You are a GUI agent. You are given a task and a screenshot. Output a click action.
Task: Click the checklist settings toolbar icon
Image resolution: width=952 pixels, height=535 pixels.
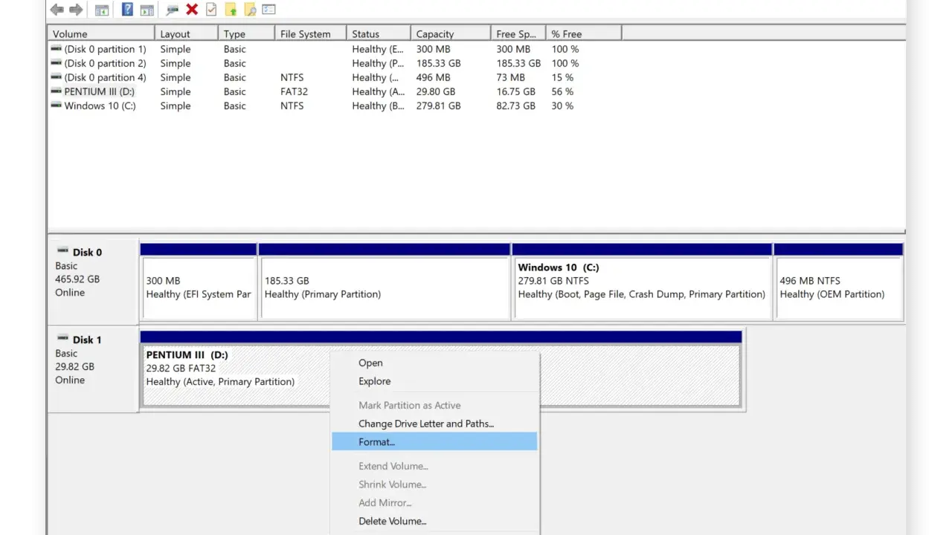(x=269, y=10)
